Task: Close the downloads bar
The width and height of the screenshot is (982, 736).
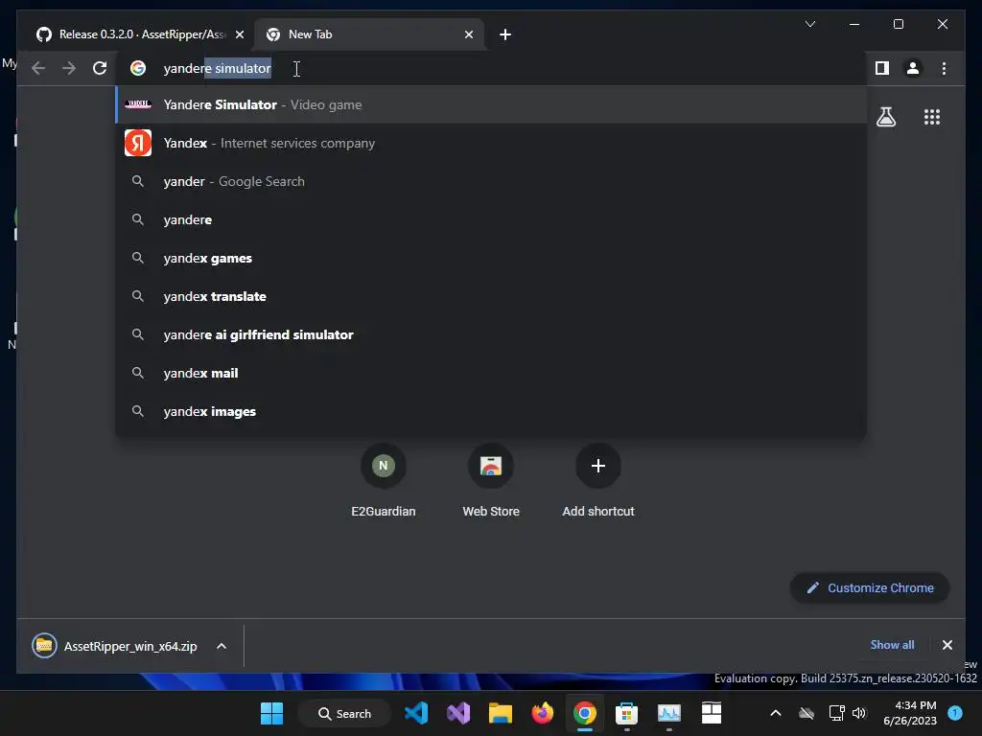Action: click(x=947, y=645)
